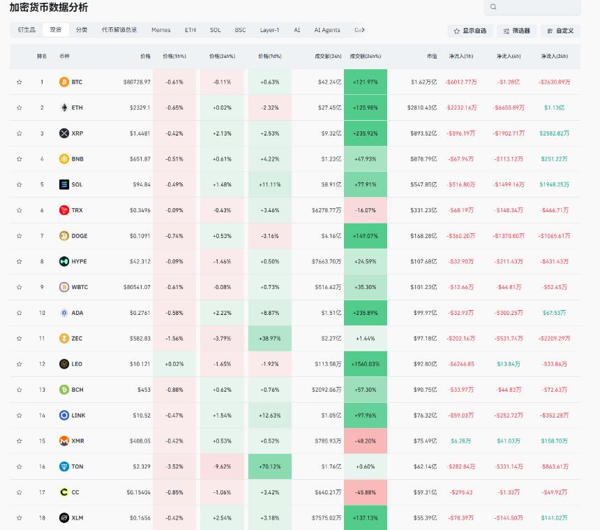This screenshot has width=600, height=530.
Task: Open the 筛选器 filter dropdown
Action: (x=516, y=31)
